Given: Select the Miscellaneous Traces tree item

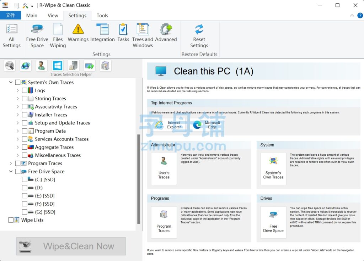Looking at the screenshot, I should pyautogui.click(x=58, y=155).
